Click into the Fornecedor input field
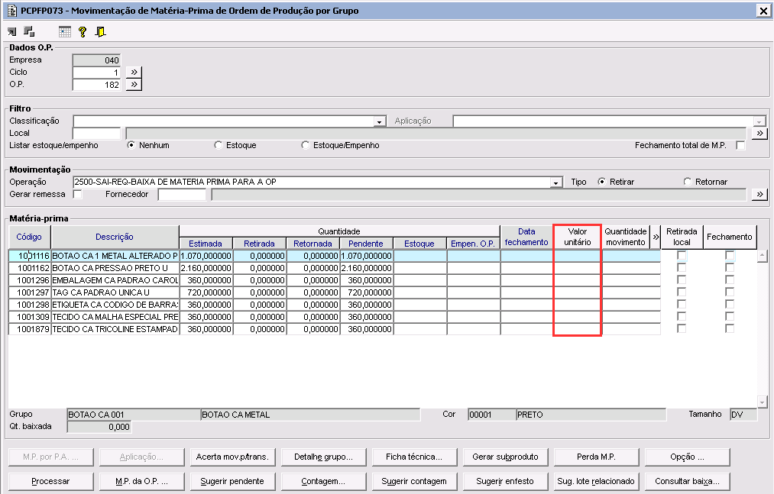 pos(182,195)
